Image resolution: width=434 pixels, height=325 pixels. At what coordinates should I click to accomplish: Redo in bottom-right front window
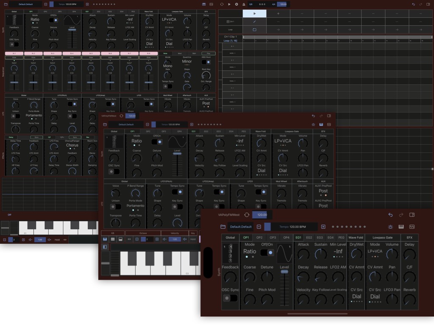pyautogui.click(x=401, y=215)
